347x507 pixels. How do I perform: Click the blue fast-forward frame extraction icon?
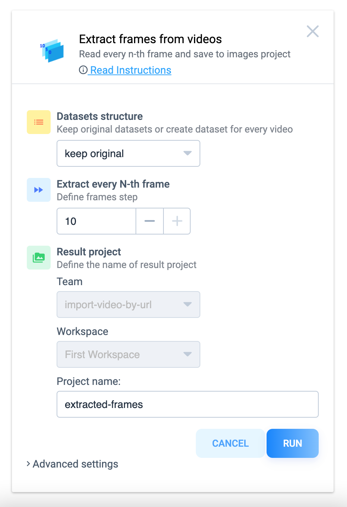click(38, 190)
